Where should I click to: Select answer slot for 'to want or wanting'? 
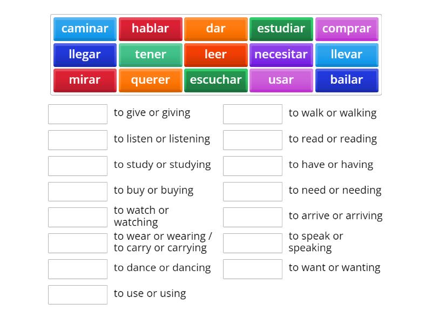coord(253,269)
